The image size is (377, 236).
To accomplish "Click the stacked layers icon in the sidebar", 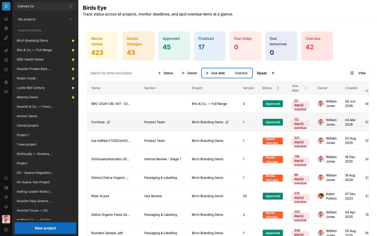I will tap(6, 28).
